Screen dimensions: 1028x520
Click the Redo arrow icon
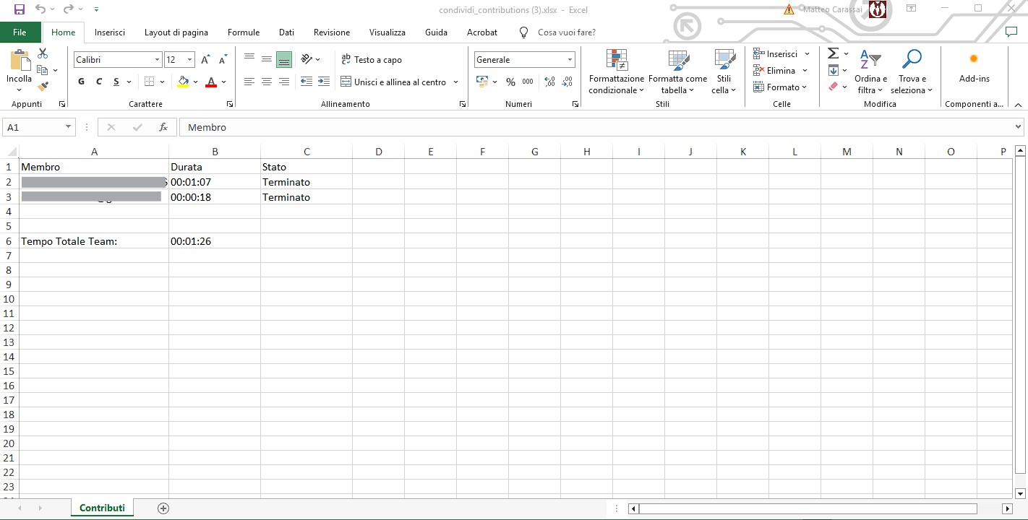pyautogui.click(x=68, y=9)
